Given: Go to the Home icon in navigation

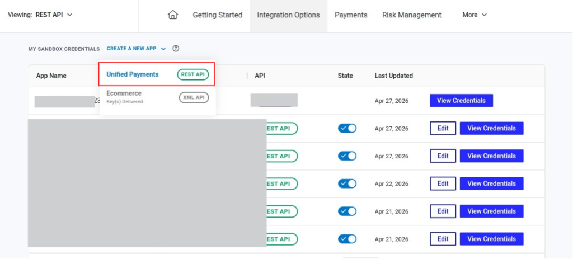Looking at the screenshot, I should point(172,15).
